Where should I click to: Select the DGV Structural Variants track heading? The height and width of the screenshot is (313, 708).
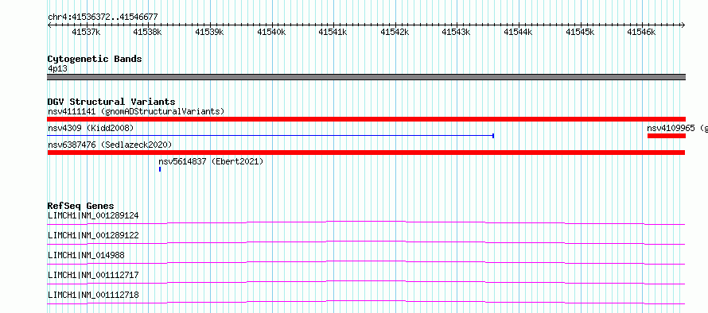coord(111,102)
